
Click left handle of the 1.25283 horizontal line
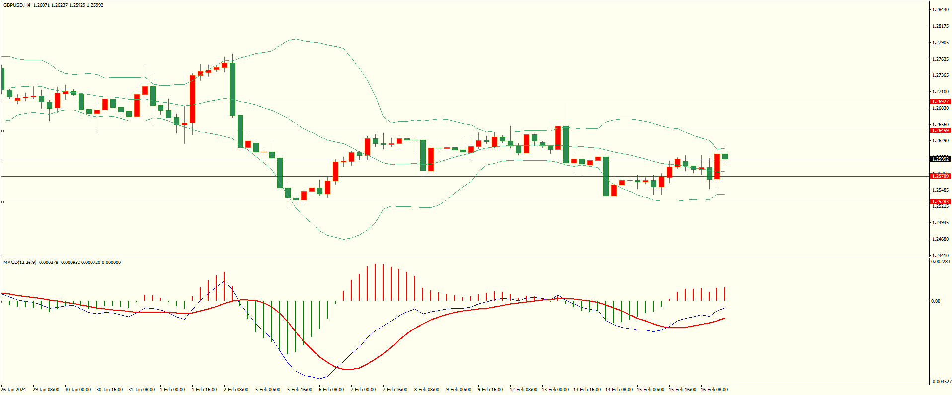click(3, 202)
